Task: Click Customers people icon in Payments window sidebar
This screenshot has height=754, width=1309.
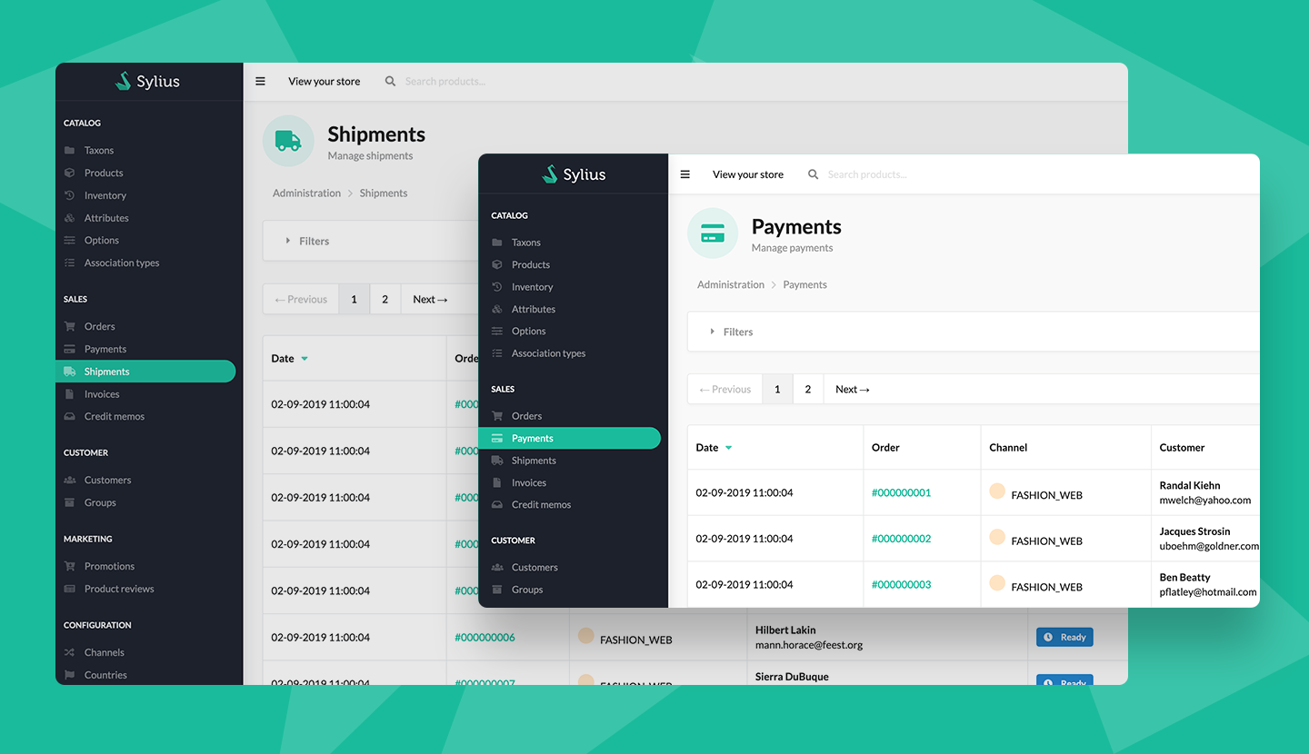Action: (497, 567)
